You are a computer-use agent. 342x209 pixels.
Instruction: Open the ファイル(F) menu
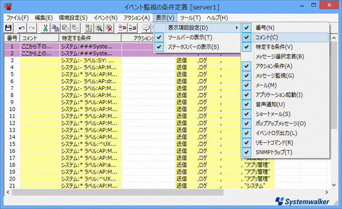pyautogui.click(x=18, y=18)
